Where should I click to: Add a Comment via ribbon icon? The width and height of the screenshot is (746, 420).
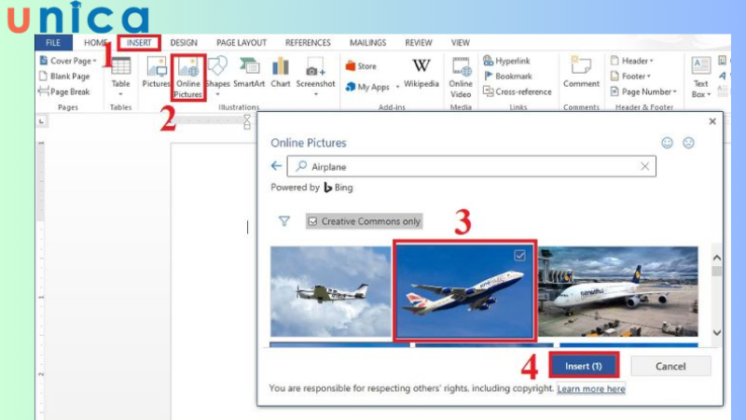(581, 71)
